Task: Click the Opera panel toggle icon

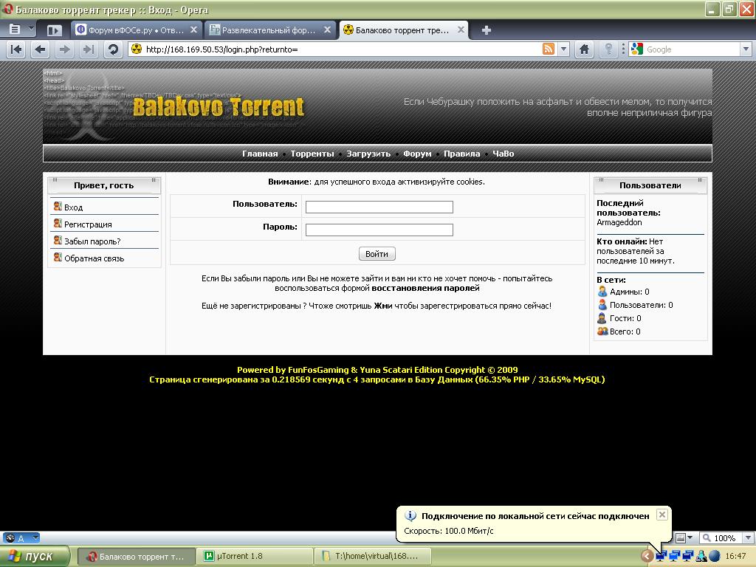Action: tap(54, 30)
